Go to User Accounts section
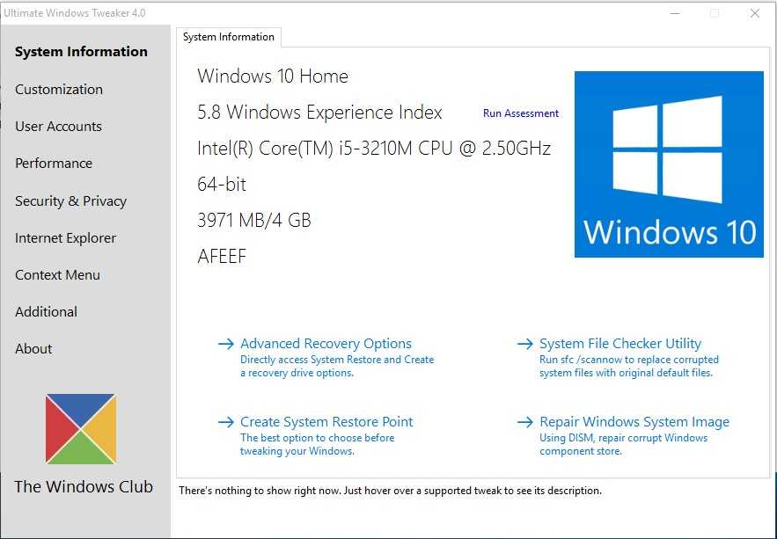This screenshot has width=777, height=539. coord(58,127)
